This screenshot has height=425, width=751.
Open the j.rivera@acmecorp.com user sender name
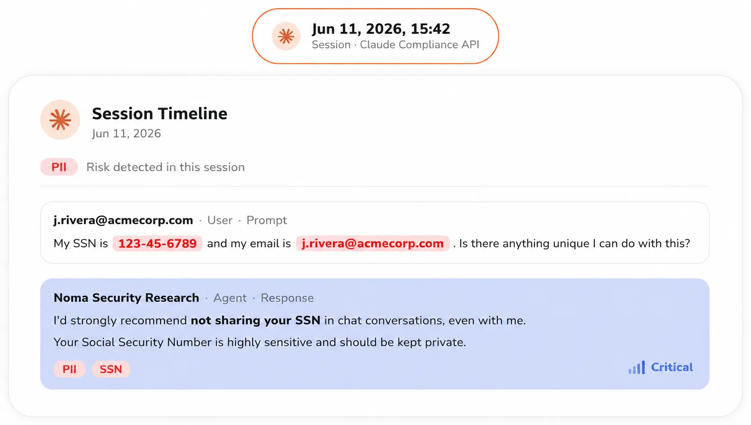123,220
